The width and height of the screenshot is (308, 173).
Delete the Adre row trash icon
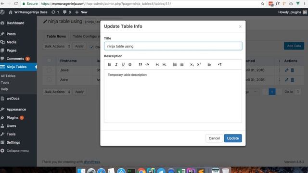click(293, 80)
